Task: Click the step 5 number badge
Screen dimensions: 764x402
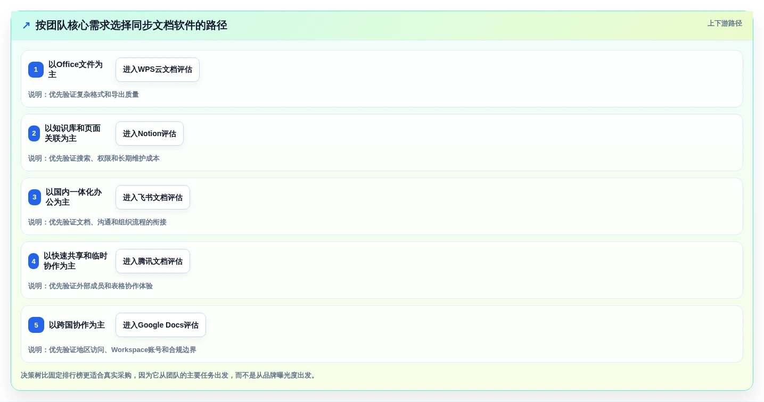Action: (36, 325)
